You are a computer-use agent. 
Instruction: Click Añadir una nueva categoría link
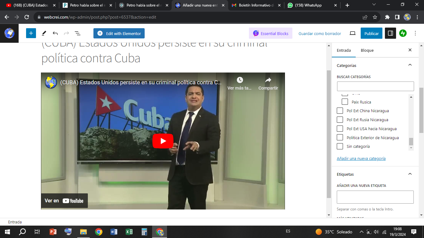point(361,158)
